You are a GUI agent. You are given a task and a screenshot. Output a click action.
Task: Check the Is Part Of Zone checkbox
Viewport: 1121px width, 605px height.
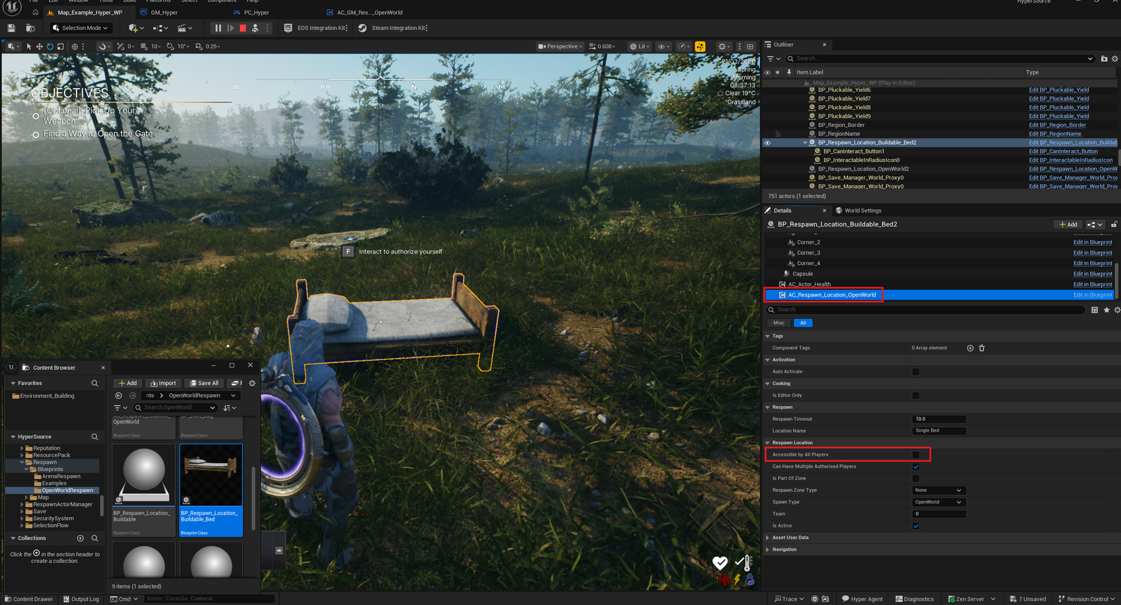(x=916, y=478)
